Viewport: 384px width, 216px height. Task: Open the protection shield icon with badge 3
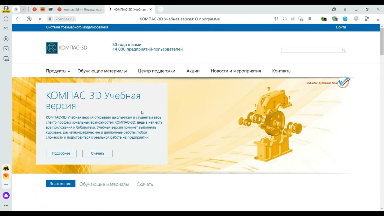click(301, 19)
